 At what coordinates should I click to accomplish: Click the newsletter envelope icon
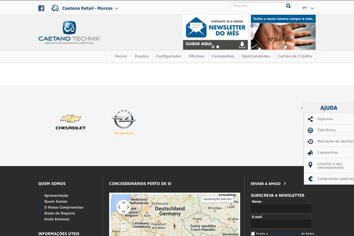click(196, 27)
